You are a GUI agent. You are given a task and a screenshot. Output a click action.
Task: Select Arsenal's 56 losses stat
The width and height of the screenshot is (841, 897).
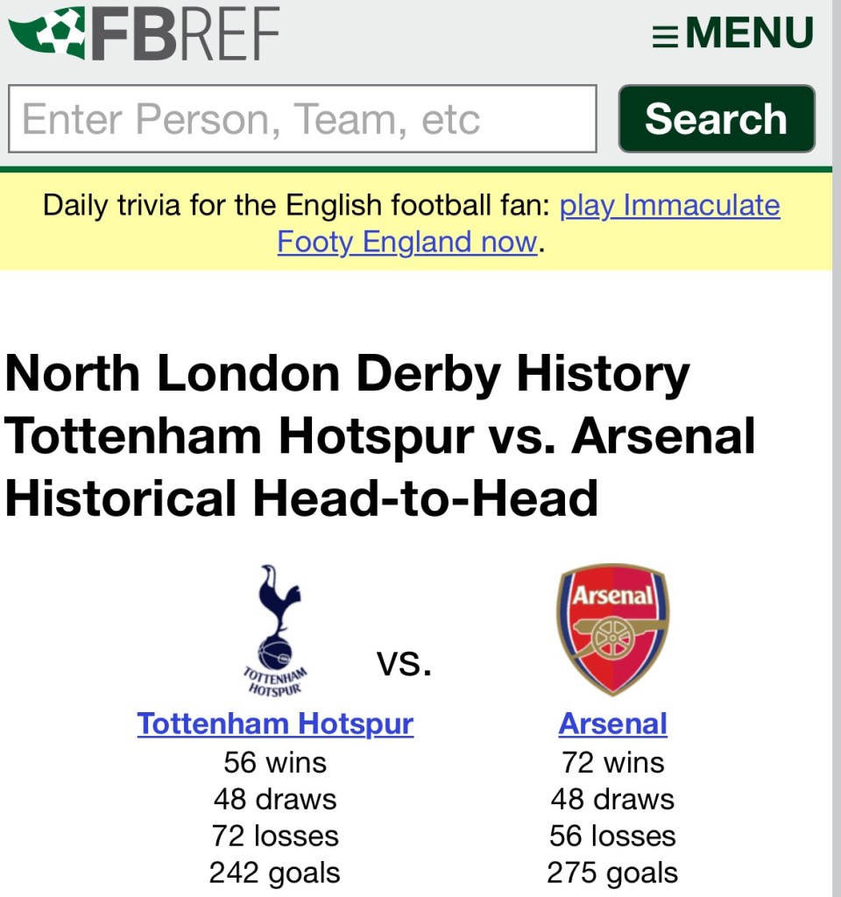[x=612, y=836]
